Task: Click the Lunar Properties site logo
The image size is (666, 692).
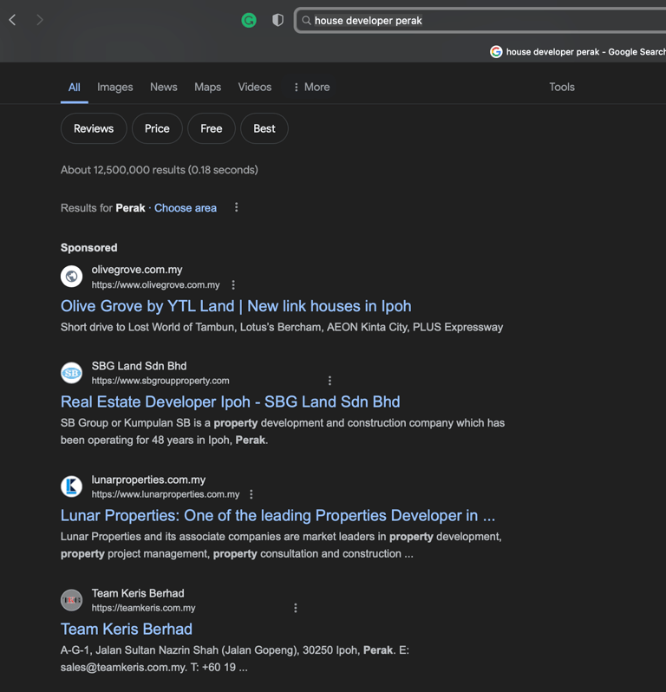Action: pyautogui.click(x=72, y=486)
